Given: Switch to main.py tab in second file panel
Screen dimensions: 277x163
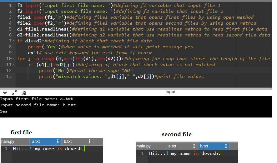Looking at the screenshot, I should coord(144,146).
